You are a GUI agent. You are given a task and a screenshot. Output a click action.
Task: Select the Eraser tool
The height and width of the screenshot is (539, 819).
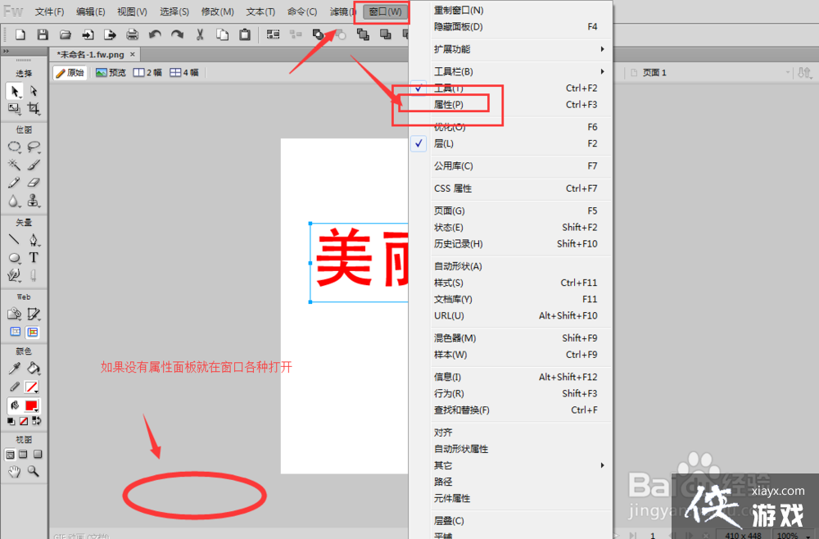click(34, 183)
